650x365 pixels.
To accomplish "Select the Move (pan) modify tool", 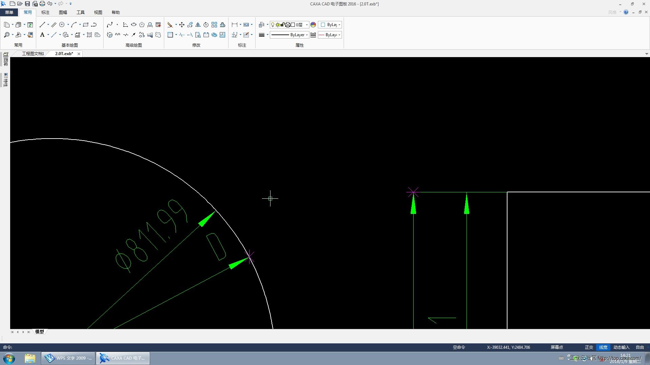I will pyautogui.click(x=182, y=25).
